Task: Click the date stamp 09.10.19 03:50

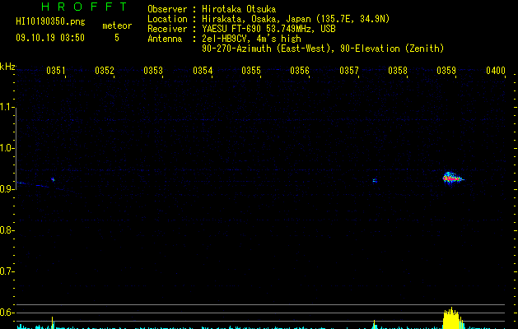Action: click(50, 38)
